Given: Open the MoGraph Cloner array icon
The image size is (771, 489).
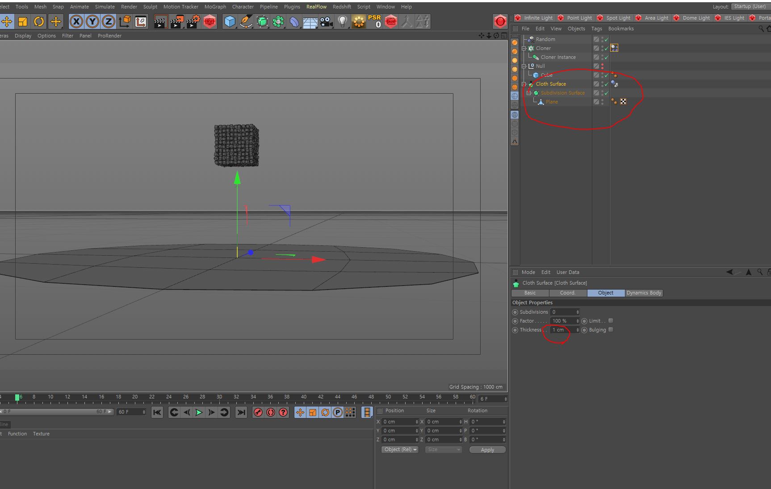Looking at the screenshot, I should [278, 21].
